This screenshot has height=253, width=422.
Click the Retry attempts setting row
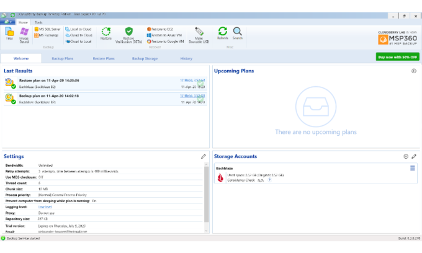point(104,171)
